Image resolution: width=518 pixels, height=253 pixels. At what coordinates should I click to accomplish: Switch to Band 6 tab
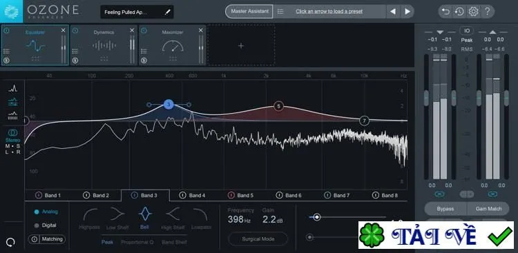tap(289, 195)
